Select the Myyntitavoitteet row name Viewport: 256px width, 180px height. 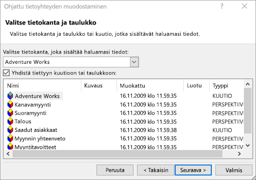[35, 147]
